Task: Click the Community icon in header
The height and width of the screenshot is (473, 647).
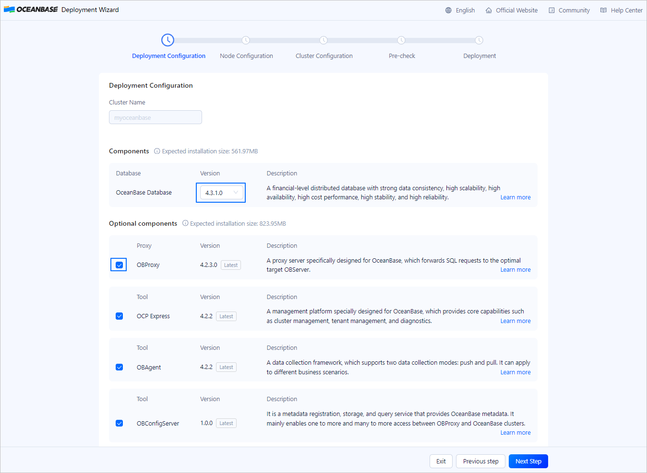Action: pyautogui.click(x=551, y=10)
